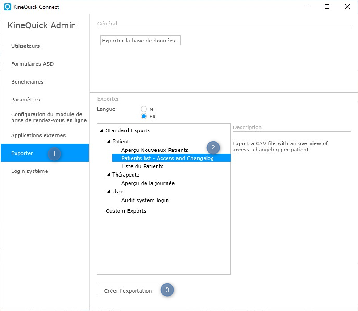The image size is (358, 311).
Task: Open Paramètres in the sidebar
Action: 25,99
